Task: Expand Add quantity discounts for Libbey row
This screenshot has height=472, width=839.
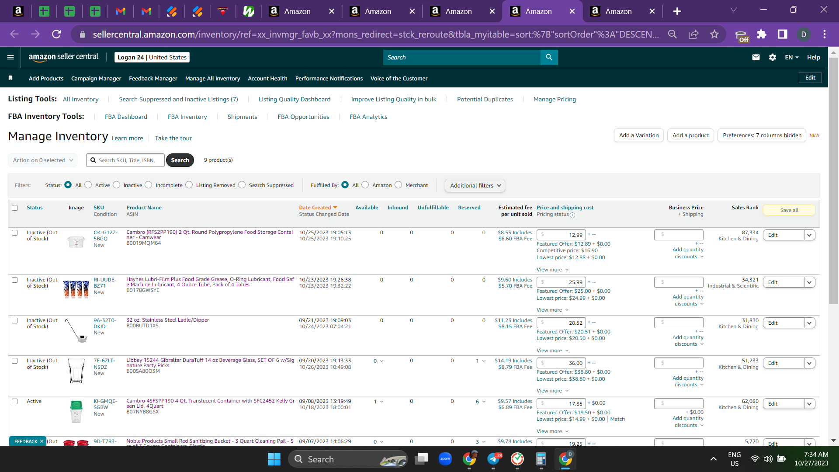Action: [689, 381]
